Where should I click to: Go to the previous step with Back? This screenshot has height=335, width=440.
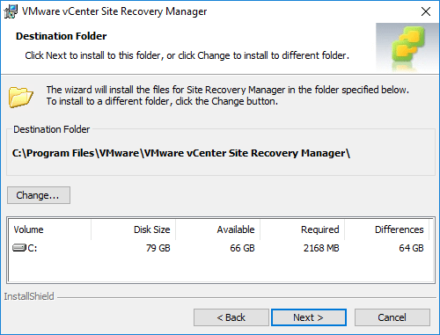tap(231, 317)
